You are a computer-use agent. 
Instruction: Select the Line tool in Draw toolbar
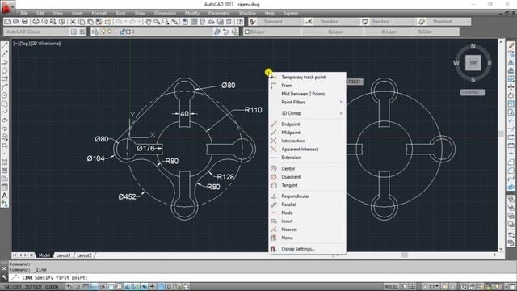click(x=5, y=45)
